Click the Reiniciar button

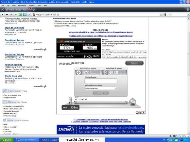pos(134,63)
